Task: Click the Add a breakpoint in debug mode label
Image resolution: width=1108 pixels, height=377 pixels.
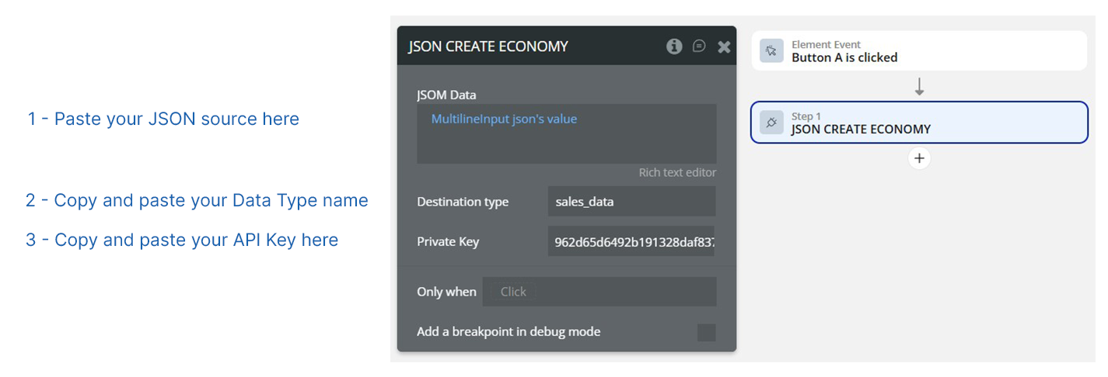Action: [x=509, y=332]
